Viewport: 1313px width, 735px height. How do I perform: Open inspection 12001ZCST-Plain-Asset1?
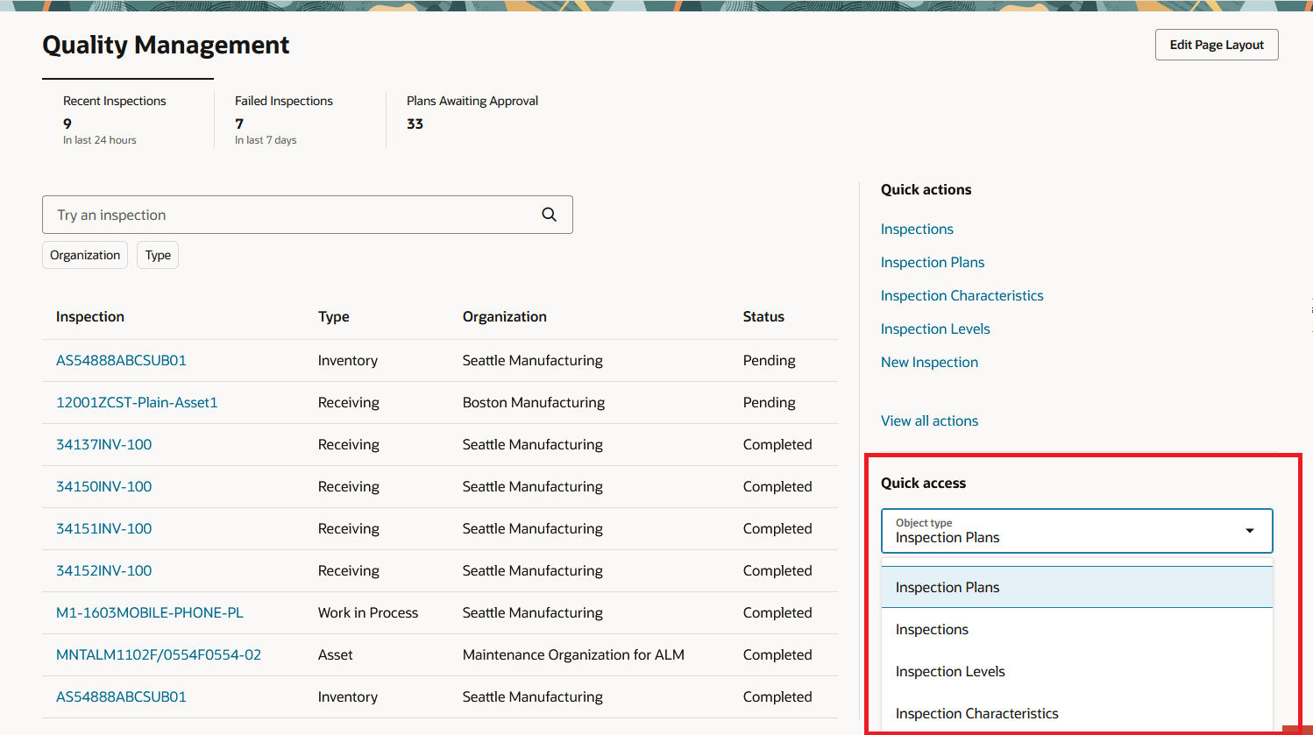click(x=137, y=402)
